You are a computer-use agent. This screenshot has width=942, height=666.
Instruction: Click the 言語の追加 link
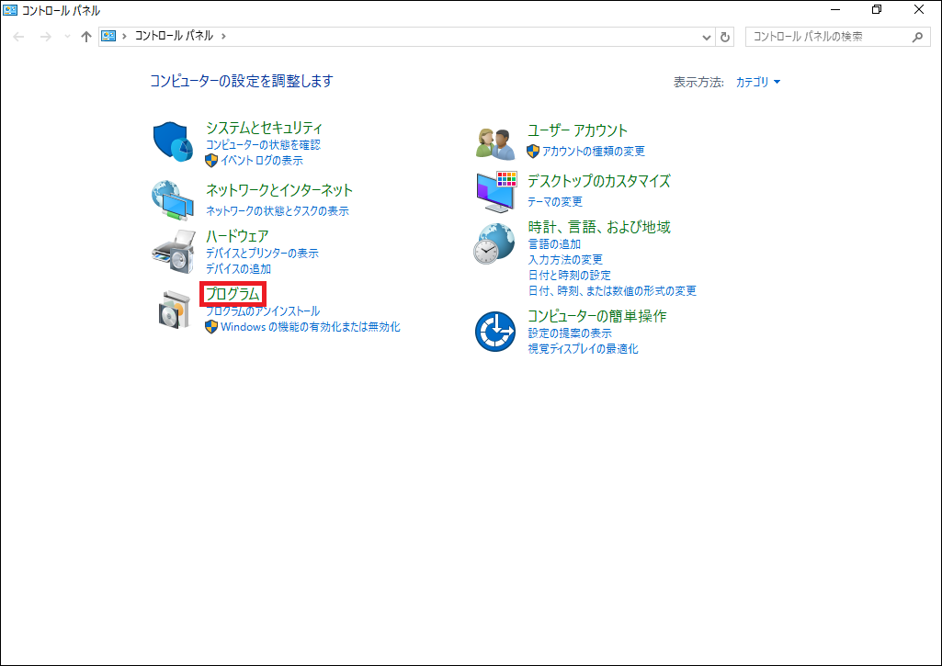coord(554,244)
